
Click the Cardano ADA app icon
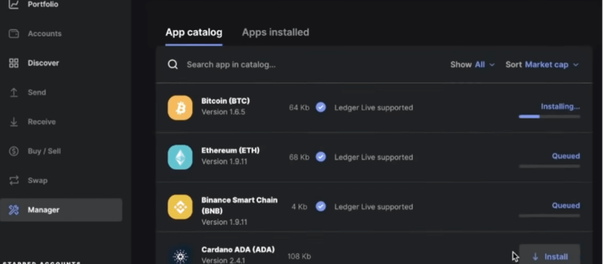pyautogui.click(x=180, y=256)
